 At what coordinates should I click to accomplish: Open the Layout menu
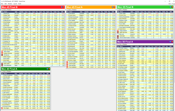point(15,4)
